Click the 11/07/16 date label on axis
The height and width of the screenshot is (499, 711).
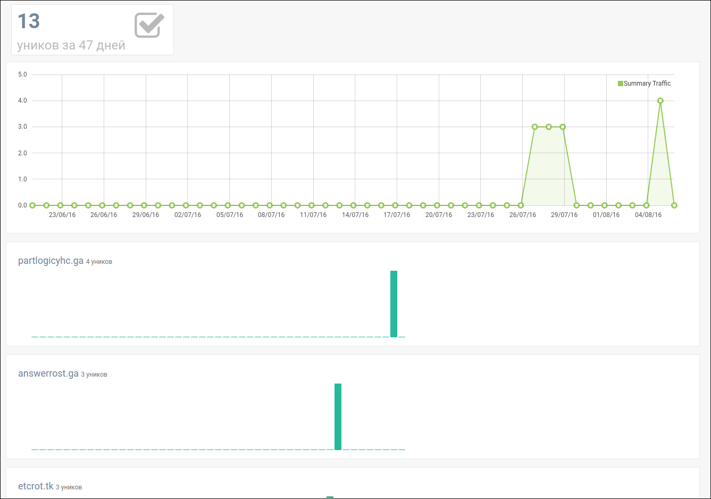[x=313, y=215]
